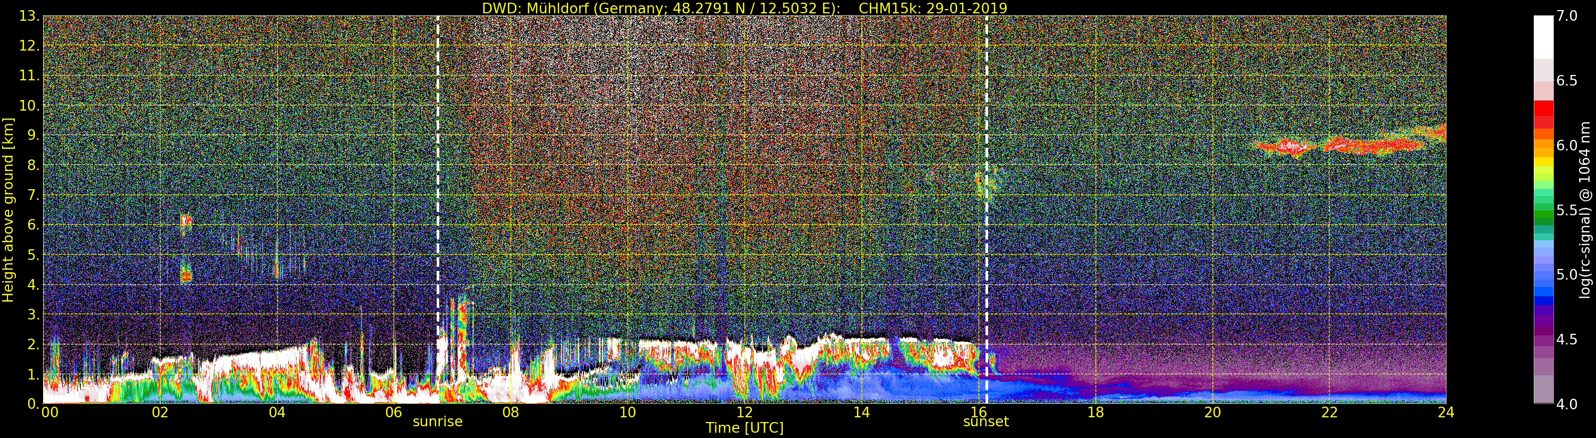Click the 13 km tick on the height axis
Image resolution: width=1596 pixels, height=438 pixels.
[29, 16]
